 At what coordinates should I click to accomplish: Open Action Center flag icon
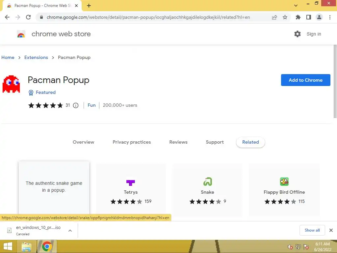(x=306, y=247)
